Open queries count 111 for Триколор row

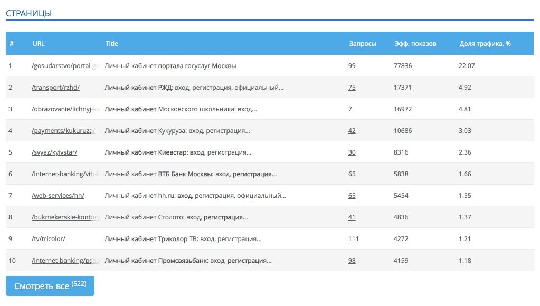pyautogui.click(x=353, y=239)
